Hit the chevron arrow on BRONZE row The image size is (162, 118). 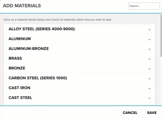click(149, 69)
